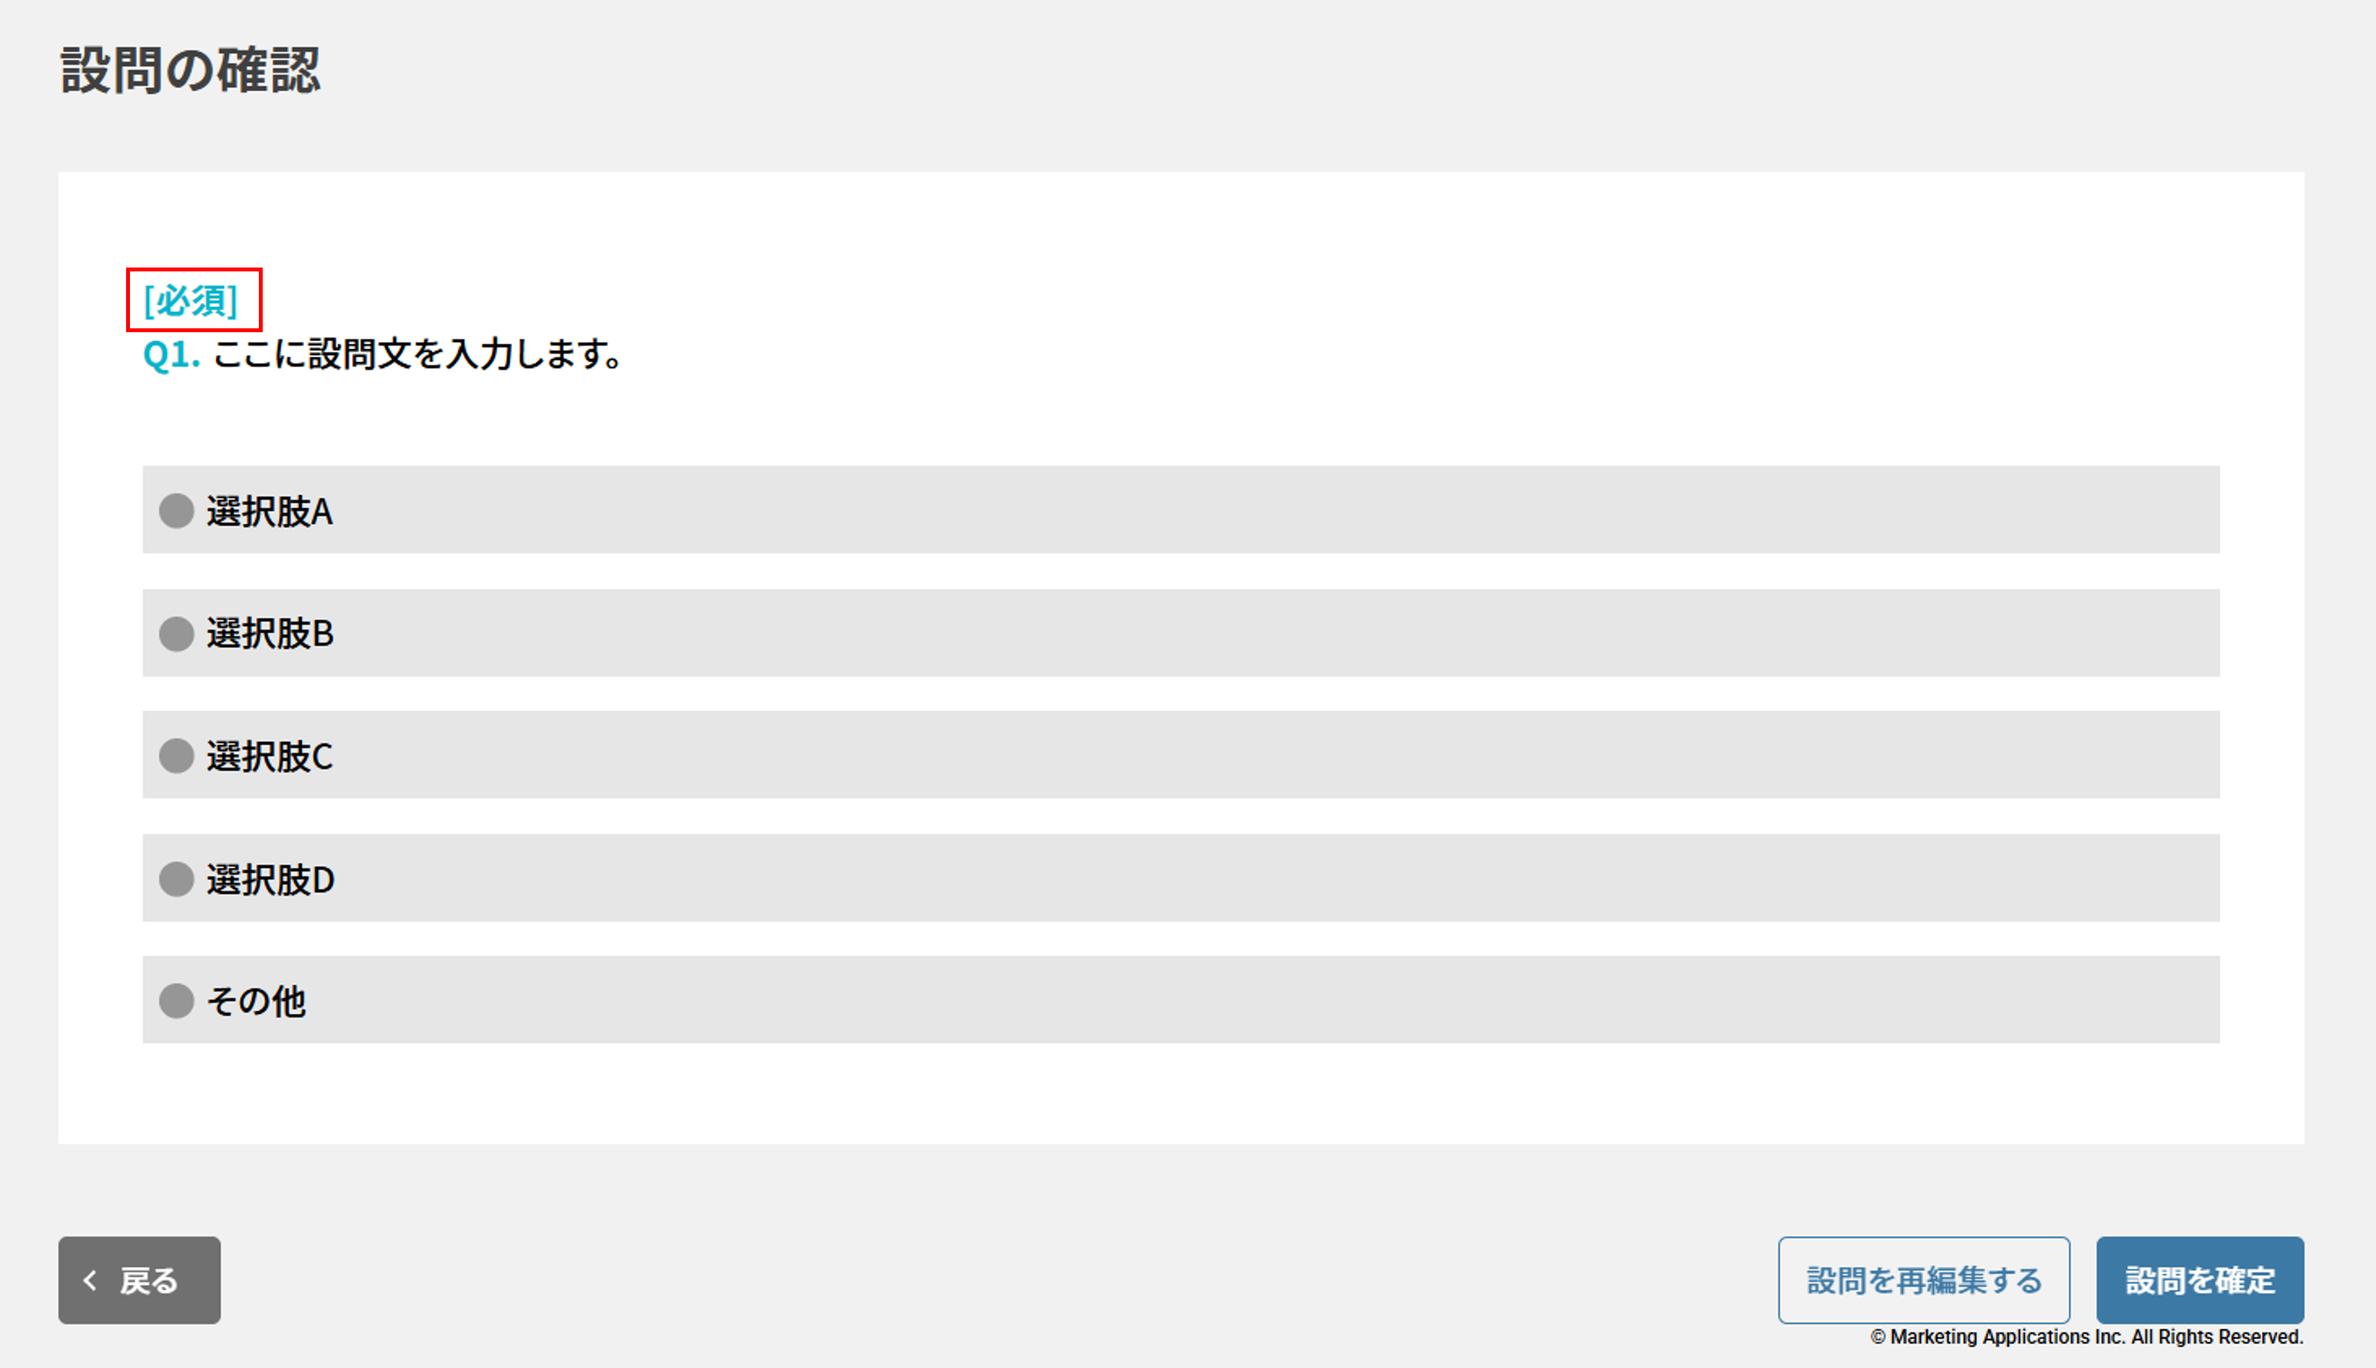
Task: Click the question text ここに設問文を入力します。
Action: 418,355
